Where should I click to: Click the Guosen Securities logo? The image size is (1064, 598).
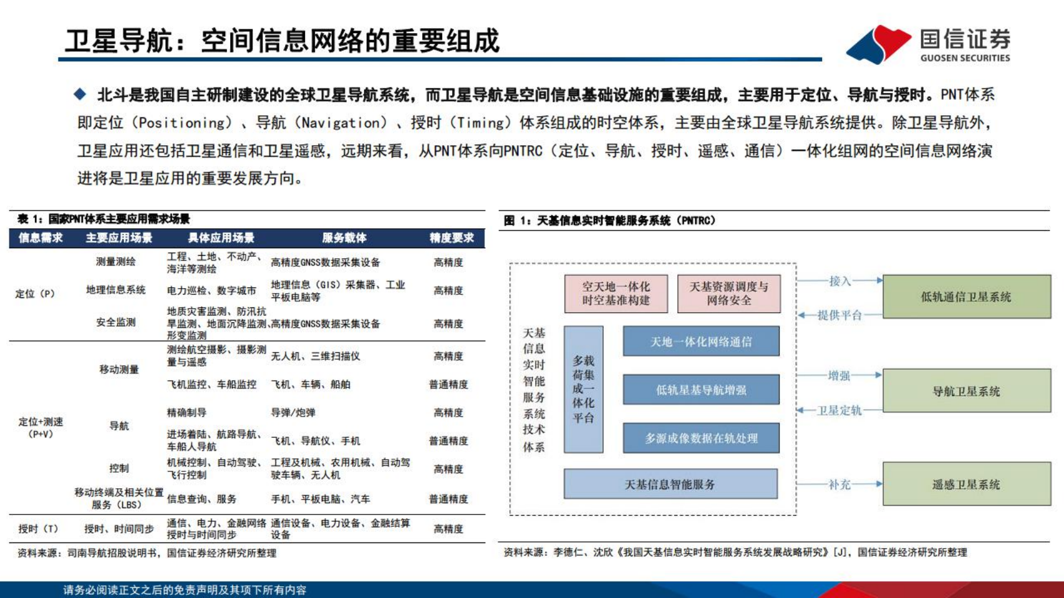(x=928, y=42)
